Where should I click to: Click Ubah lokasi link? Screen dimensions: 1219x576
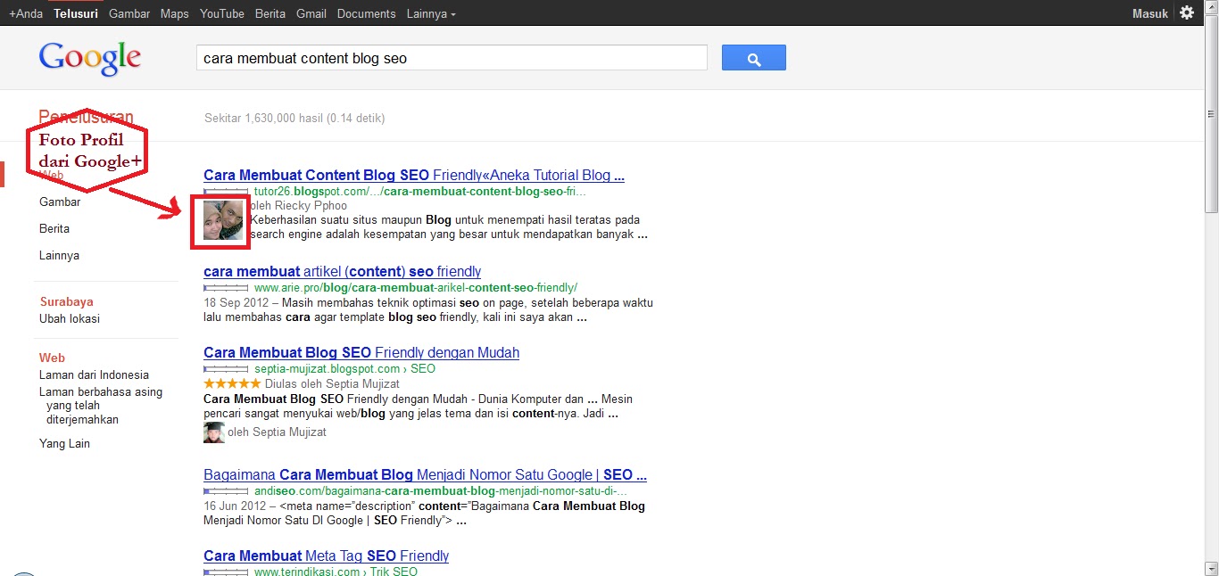tap(70, 318)
